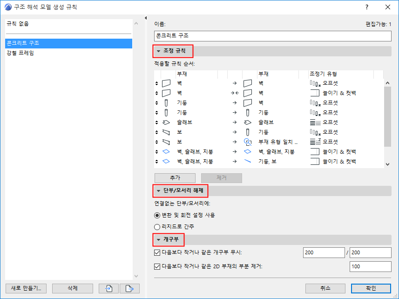Collapse the 조정 규칙 section

(x=159, y=51)
